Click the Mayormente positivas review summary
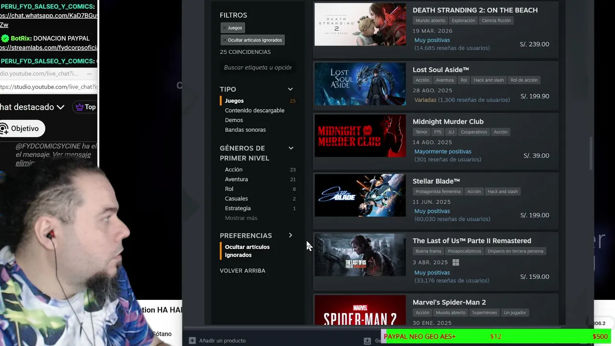The width and height of the screenshot is (615, 346). [443, 152]
